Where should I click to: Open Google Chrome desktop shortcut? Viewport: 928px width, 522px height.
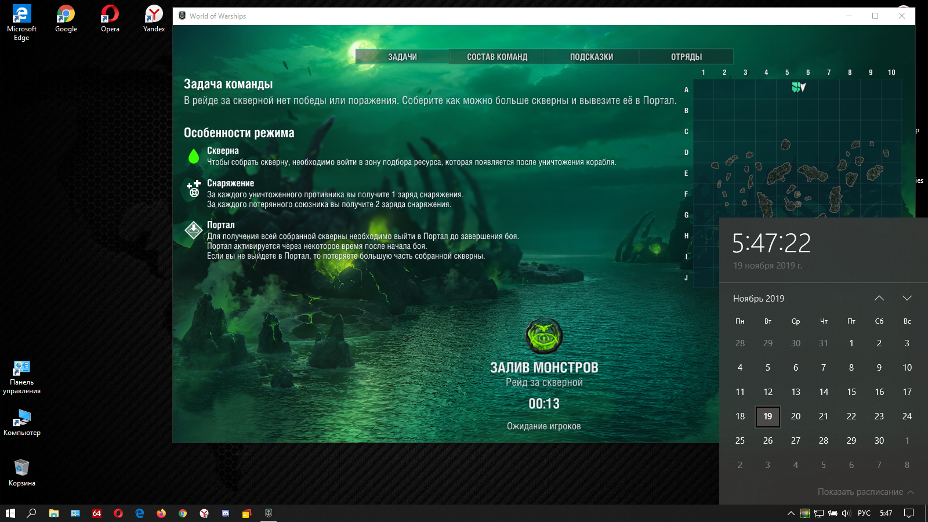click(x=66, y=19)
